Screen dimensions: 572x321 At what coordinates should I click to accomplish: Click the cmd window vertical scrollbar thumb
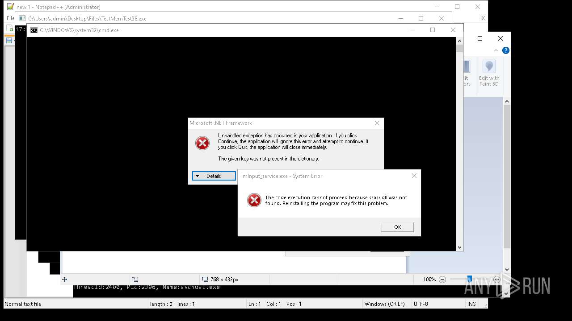tap(459, 49)
